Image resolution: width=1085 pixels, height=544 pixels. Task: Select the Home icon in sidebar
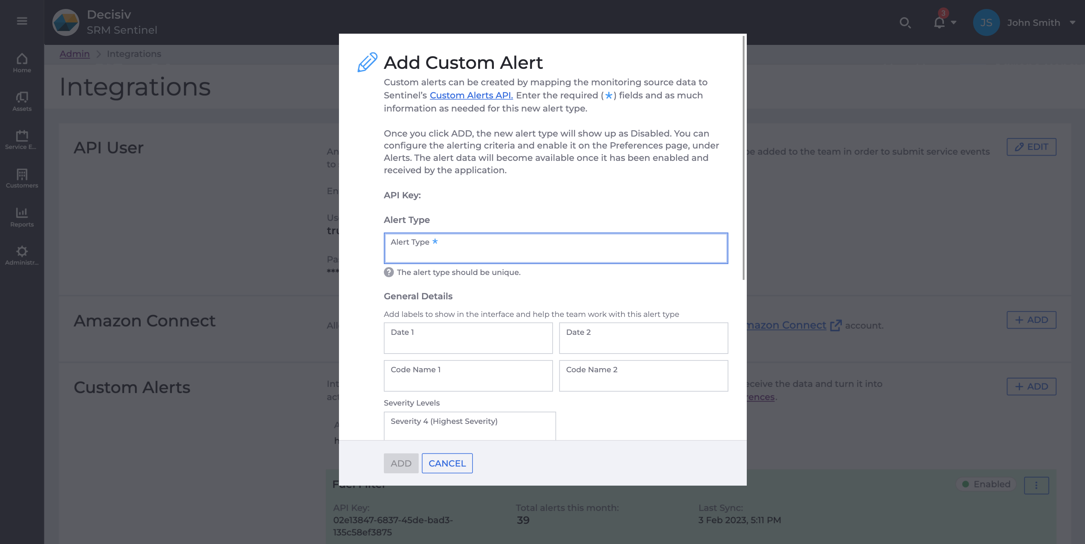tap(21, 59)
